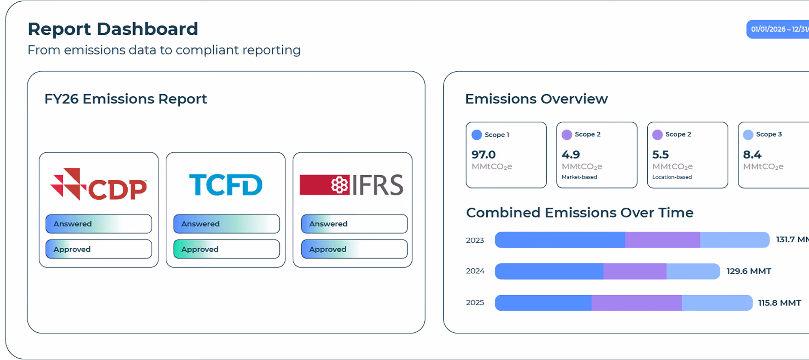Click the purple segment of the 2024 bar

point(635,271)
